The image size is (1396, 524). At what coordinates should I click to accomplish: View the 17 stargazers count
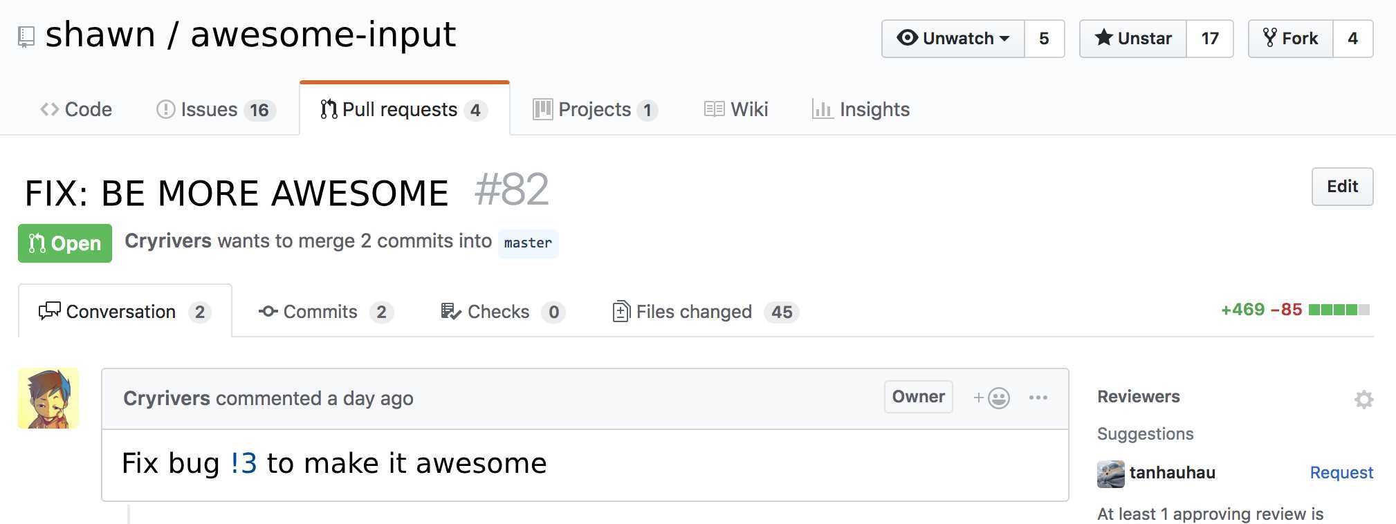point(1209,39)
